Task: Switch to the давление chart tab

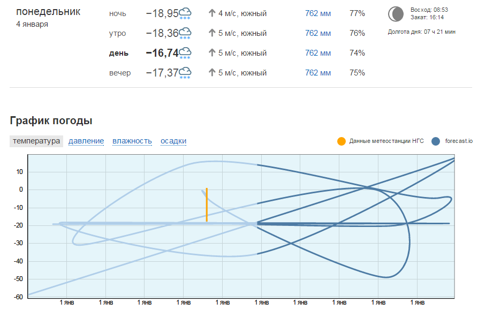Action: click(x=86, y=141)
